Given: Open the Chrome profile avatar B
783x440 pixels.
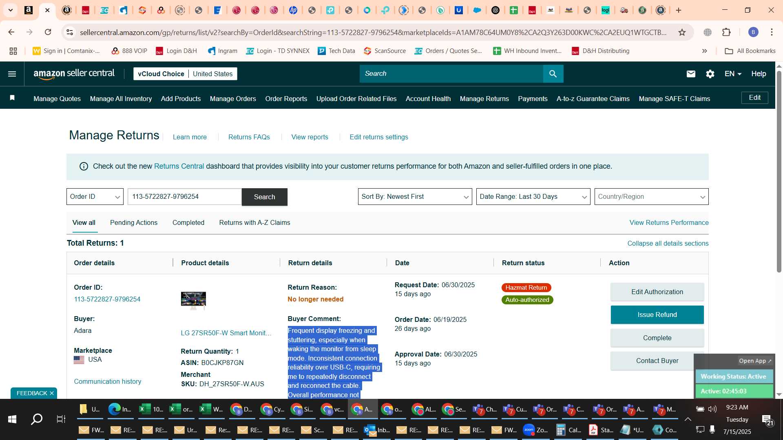Looking at the screenshot, I should pyautogui.click(x=753, y=32).
